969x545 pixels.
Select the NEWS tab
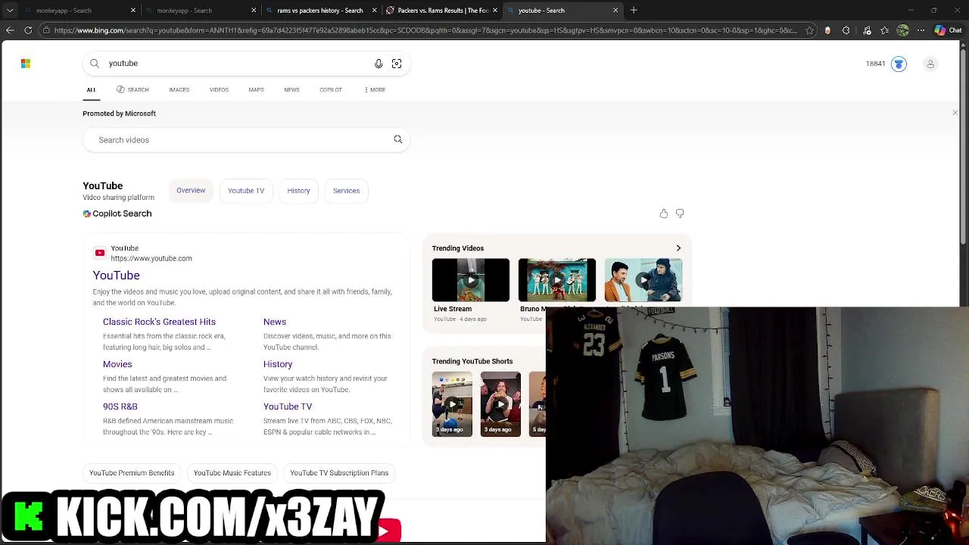tap(291, 90)
